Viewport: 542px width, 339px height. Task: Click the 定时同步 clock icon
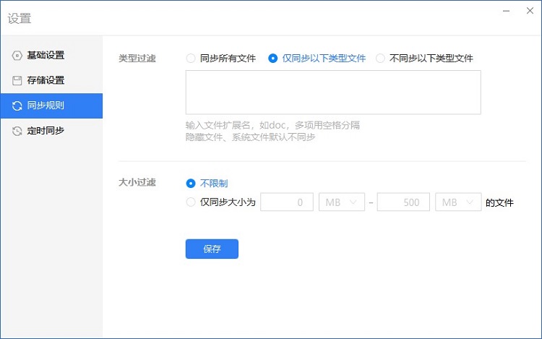pyautogui.click(x=17, y=131)
